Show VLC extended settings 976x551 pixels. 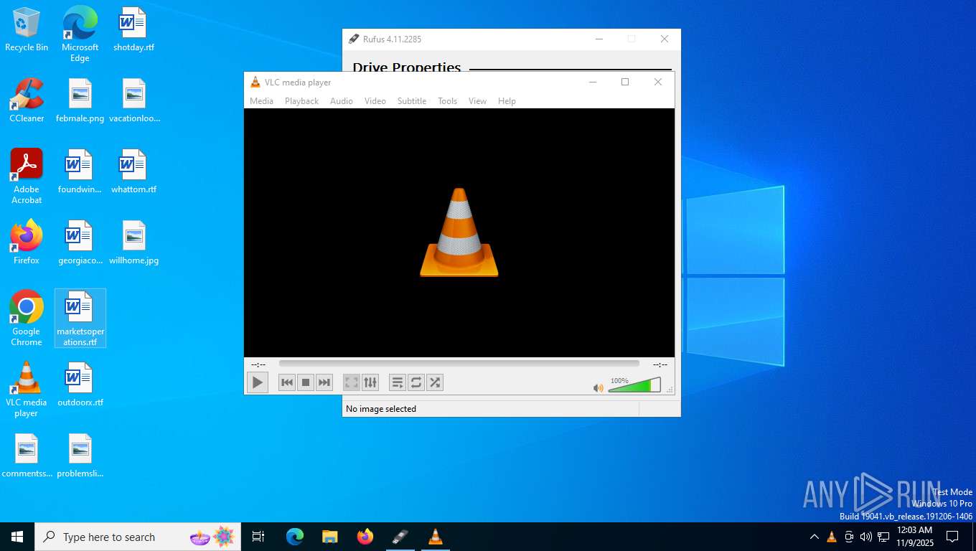(370, 382)
